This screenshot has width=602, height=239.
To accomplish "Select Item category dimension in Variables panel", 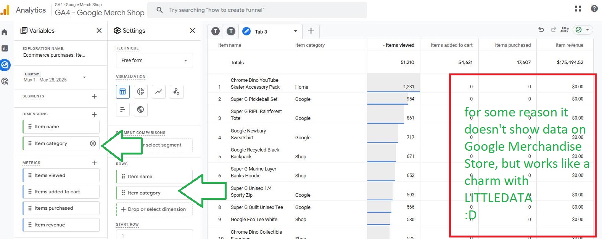I will coord(61,143).
